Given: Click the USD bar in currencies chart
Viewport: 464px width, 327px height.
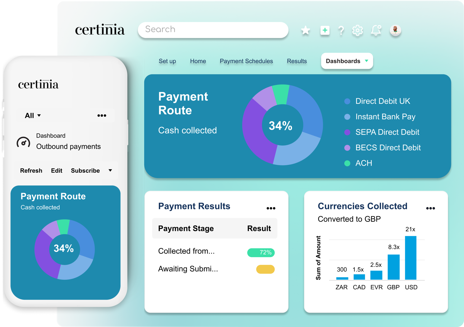Looking at the screenshot, I should point(411,258).
